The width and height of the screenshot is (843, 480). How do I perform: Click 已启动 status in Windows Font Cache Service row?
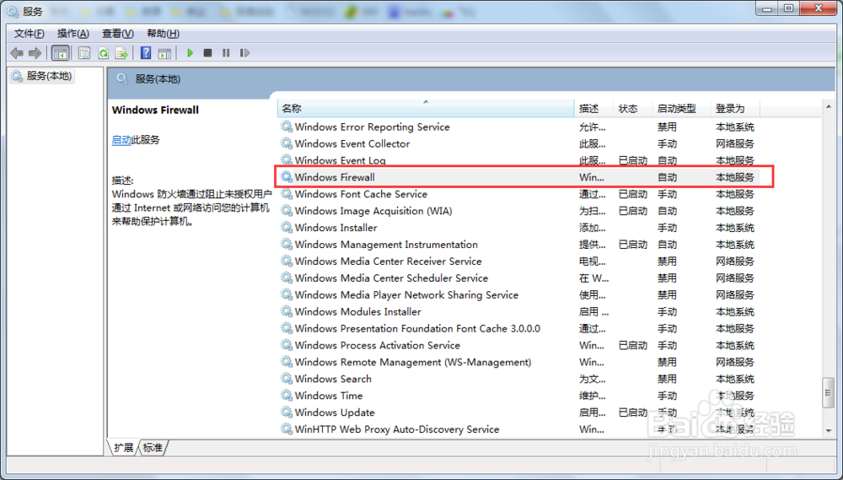pos(633,194)
